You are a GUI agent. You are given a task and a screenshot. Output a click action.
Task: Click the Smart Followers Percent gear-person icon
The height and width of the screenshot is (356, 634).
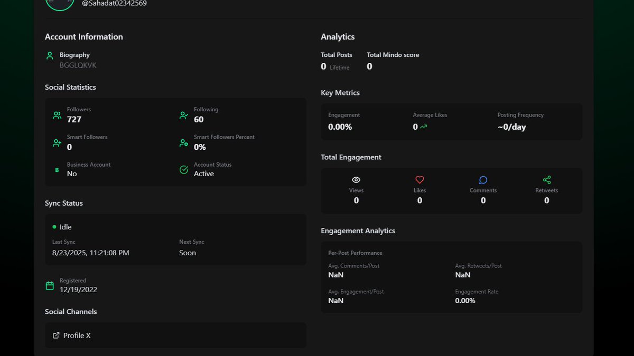pos(183,142)
